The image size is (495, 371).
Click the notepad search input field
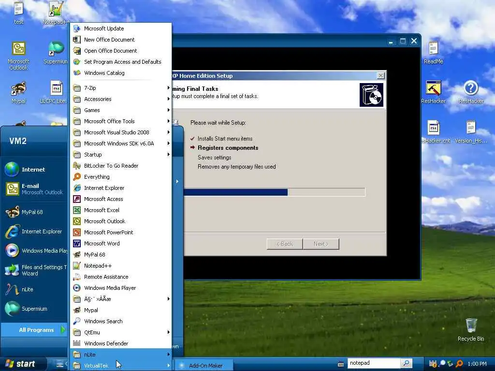click(374, 363)
